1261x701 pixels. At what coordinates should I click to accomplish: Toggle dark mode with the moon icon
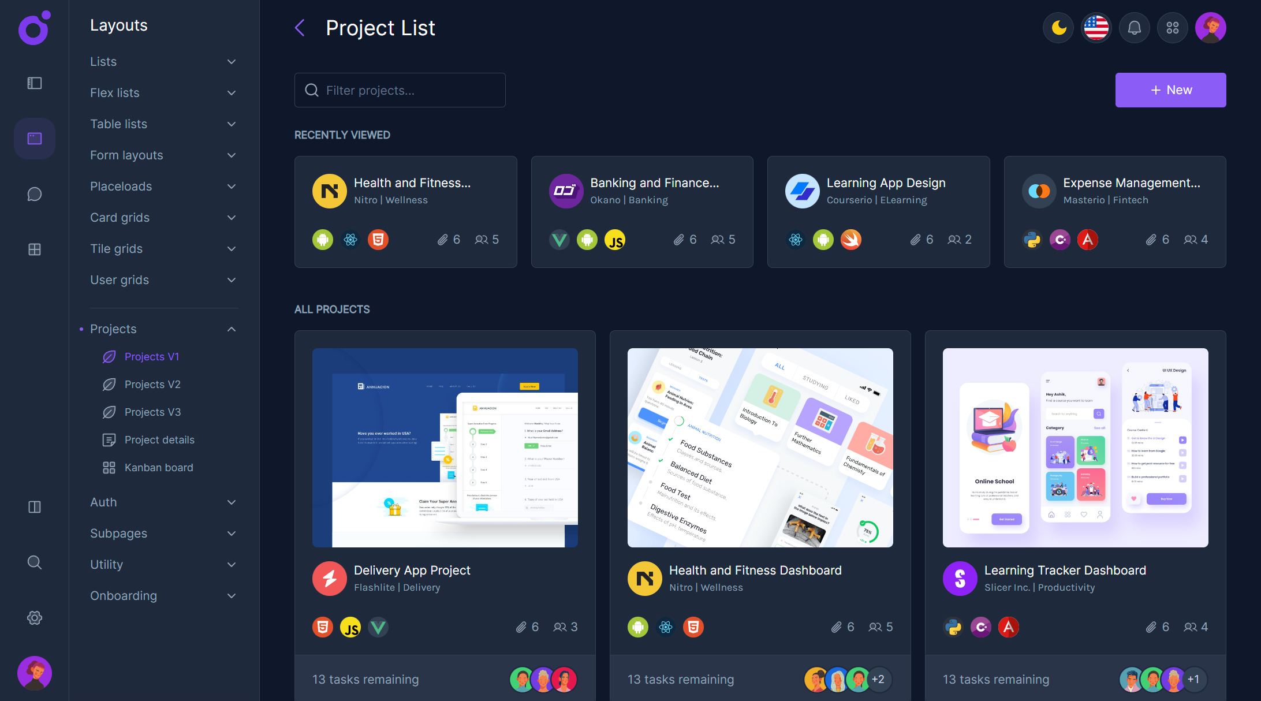[x=1058, y=27]
